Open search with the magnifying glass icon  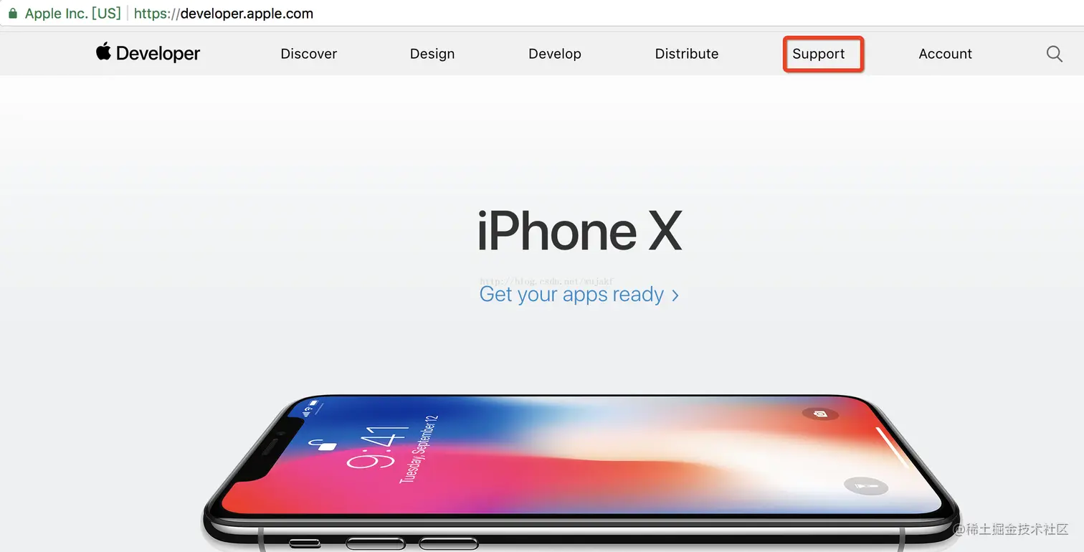pos(1054,54)
